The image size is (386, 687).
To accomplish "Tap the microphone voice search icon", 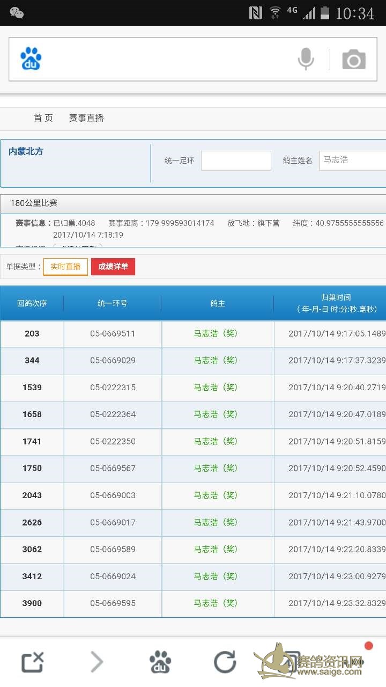I will [306, 59].
